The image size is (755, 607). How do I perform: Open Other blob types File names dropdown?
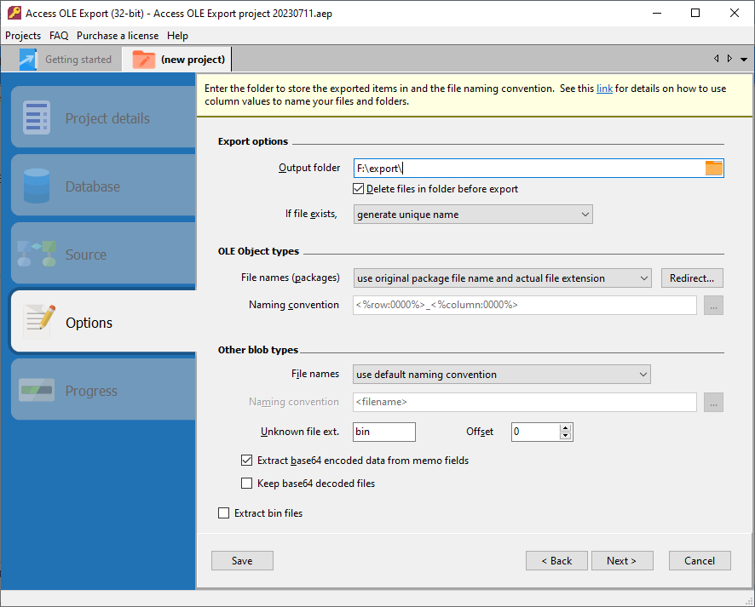point(501,374)
